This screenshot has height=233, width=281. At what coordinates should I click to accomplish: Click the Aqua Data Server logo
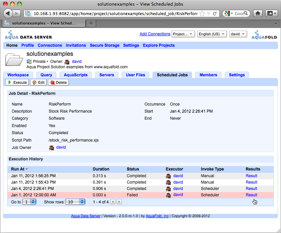28,35
